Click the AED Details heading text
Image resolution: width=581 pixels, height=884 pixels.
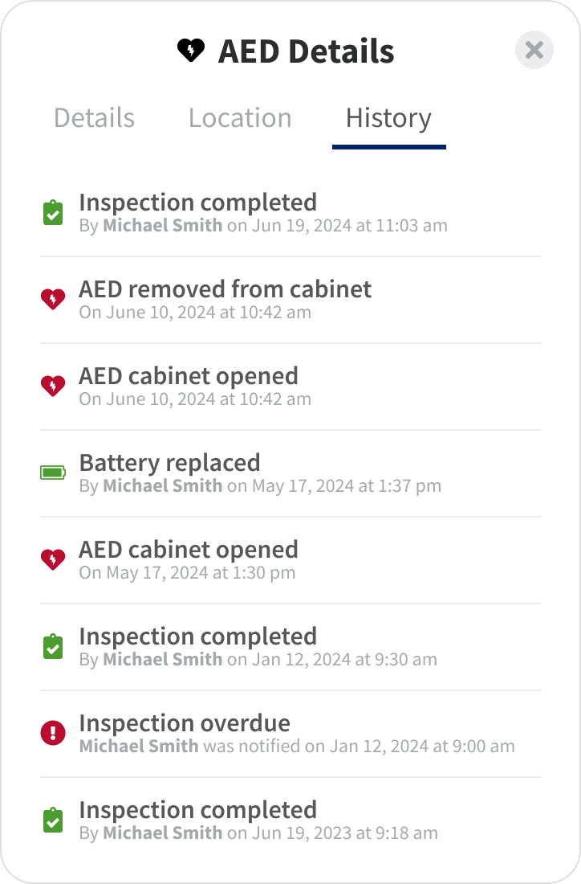point(306,51)
